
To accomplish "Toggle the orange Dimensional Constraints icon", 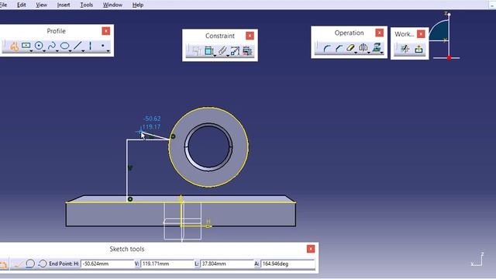I will coord(4,264).
